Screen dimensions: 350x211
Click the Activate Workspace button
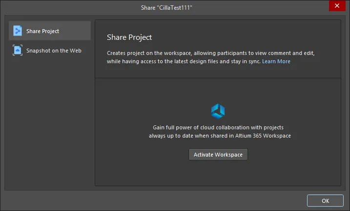(218, 155)
